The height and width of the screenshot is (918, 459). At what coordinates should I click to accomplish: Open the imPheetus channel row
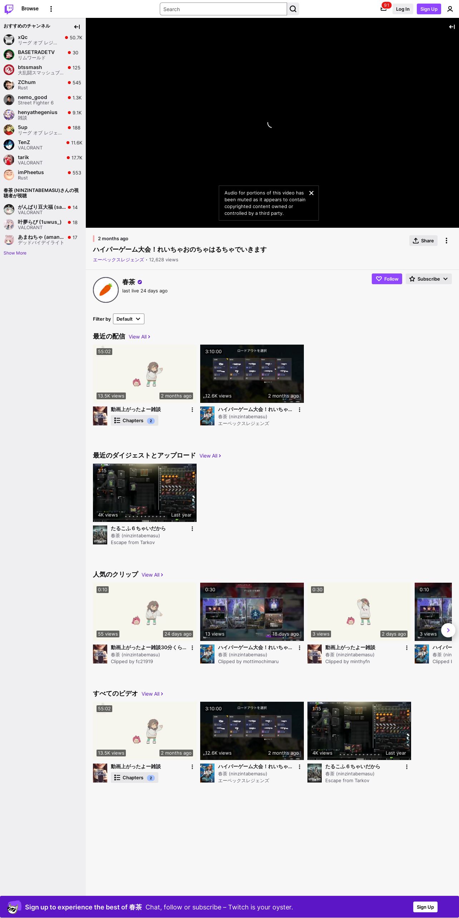tap(43, 175)
